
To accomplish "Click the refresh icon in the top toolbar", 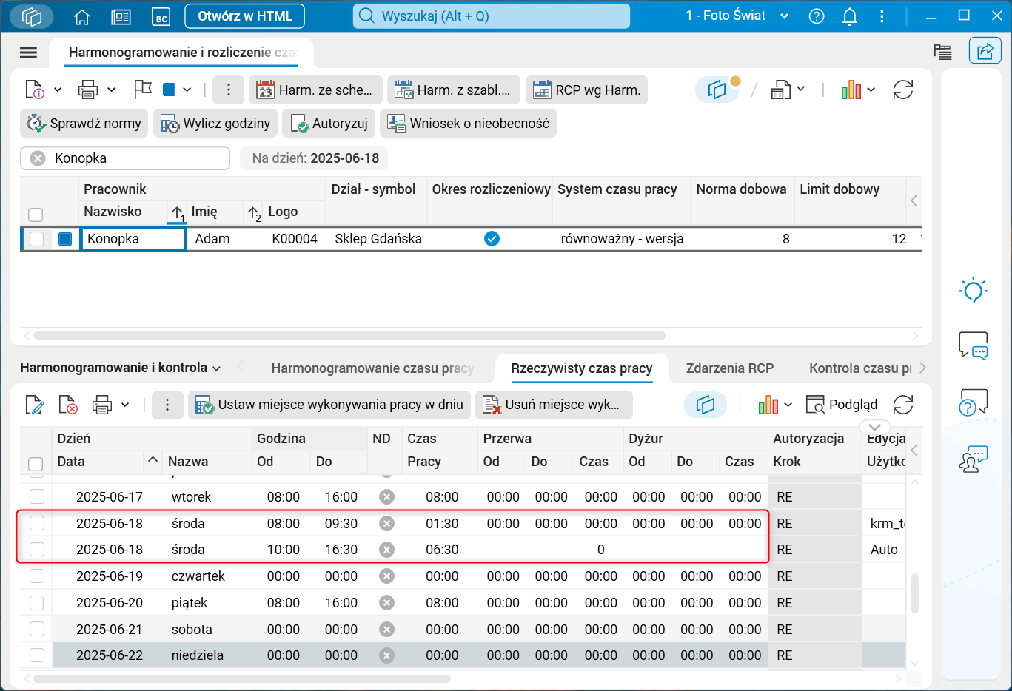I will 902,90.
